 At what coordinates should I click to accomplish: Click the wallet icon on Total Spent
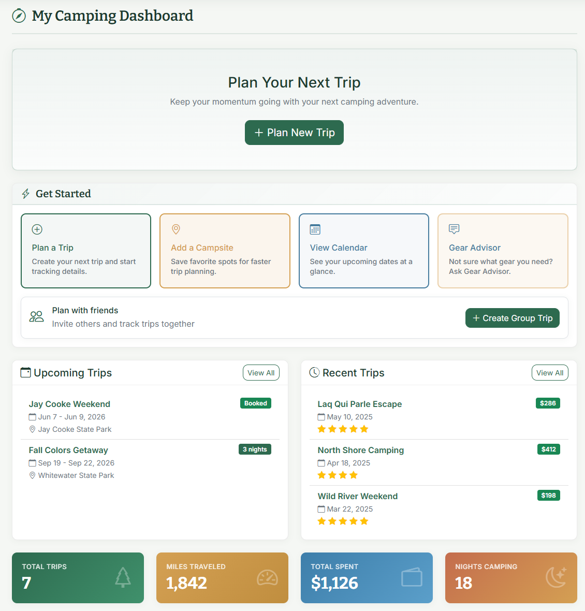coord(412,577)
